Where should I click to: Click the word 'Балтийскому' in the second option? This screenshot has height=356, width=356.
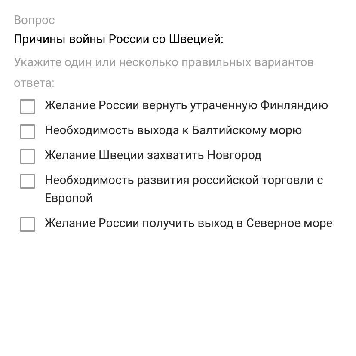click(x=229, y=131)
